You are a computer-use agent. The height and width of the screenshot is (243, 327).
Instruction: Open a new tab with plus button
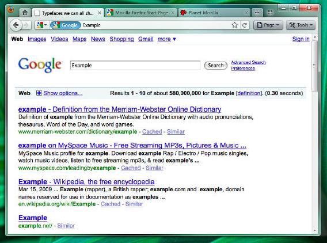257,13
